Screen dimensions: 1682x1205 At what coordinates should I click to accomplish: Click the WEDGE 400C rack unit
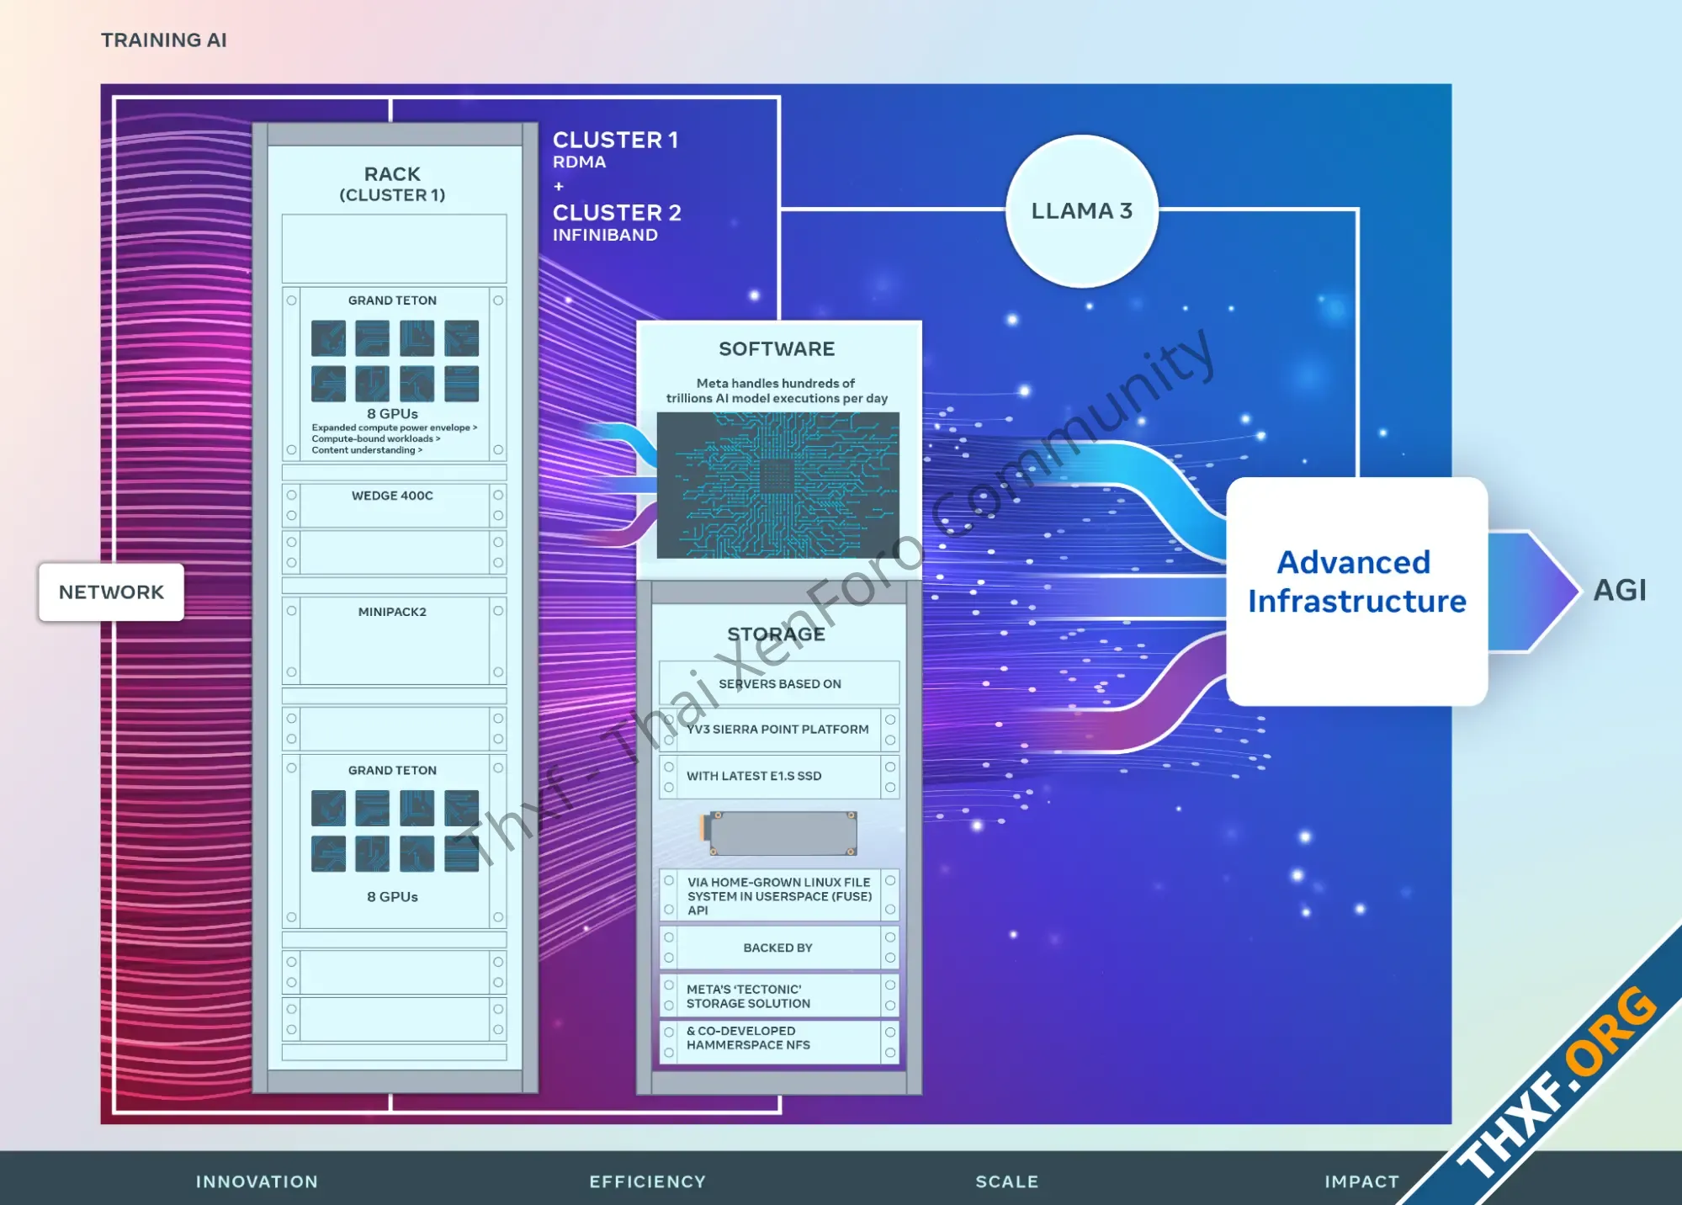(x=394, y=505)
